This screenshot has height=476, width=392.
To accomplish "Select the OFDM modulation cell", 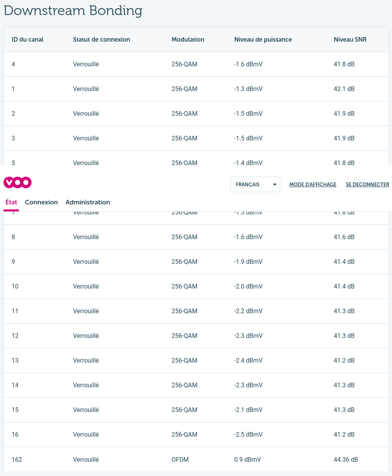I will pyautogui.click(x=180, y=459).
